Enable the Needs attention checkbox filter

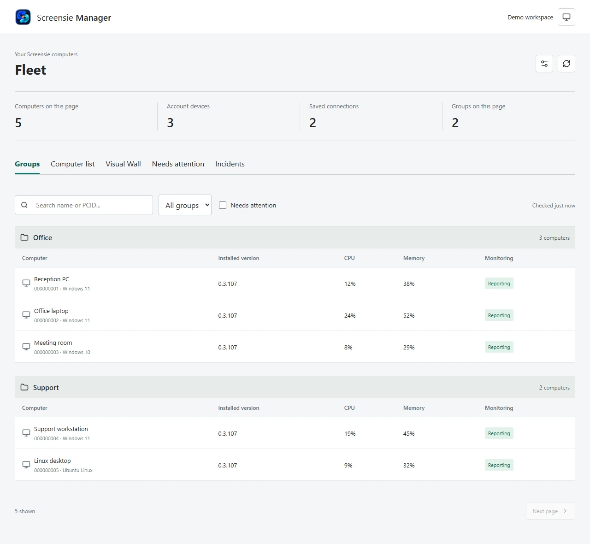click(223, 205)
